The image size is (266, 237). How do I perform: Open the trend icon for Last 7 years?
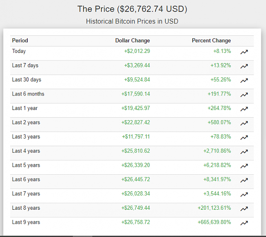(244, 194)
